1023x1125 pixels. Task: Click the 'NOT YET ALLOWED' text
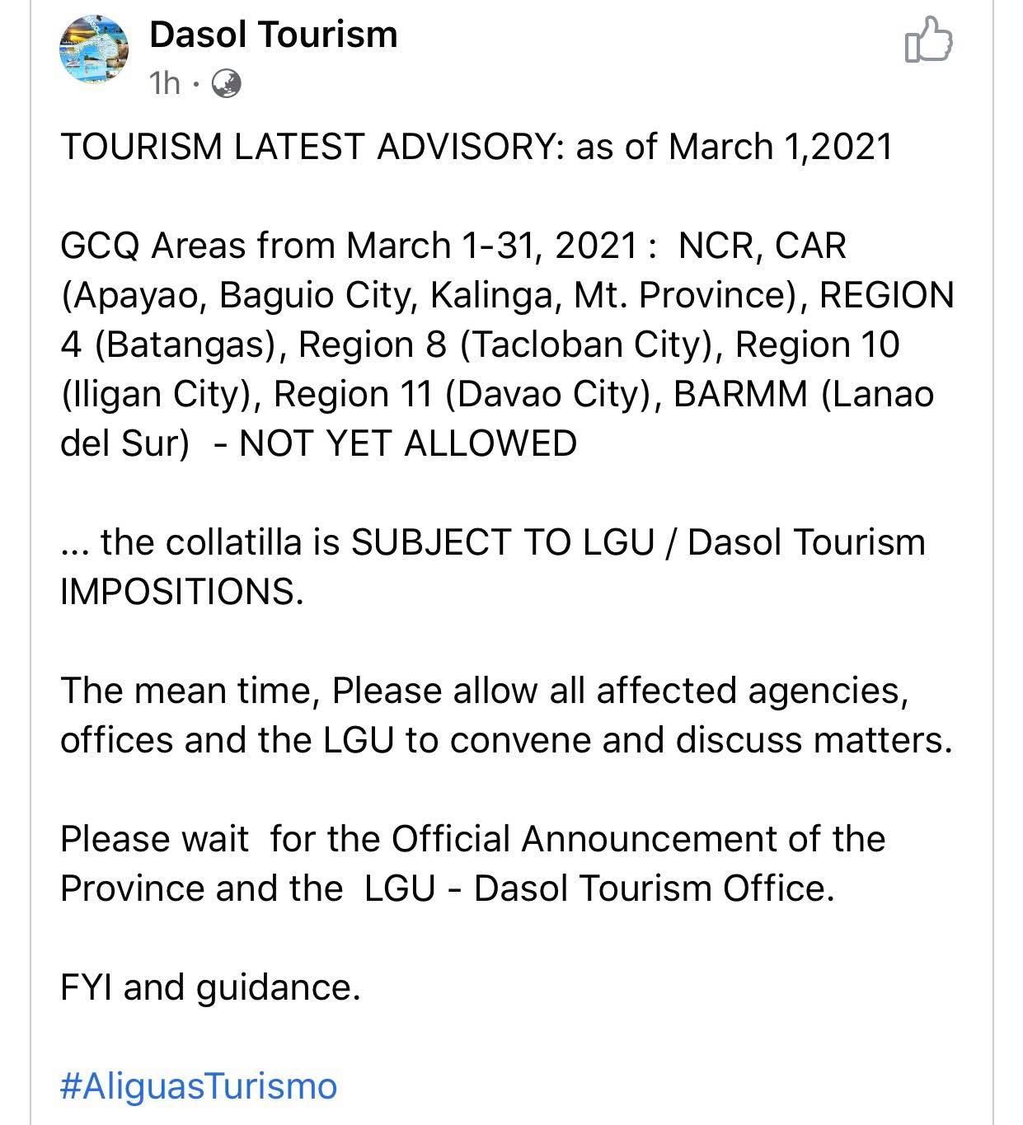408,443
